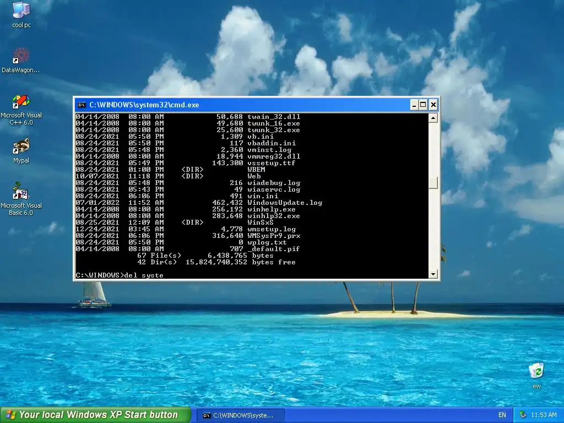Click the twain_32.dll file name
The image size is (564, 423).
click(x=273, y=117)
